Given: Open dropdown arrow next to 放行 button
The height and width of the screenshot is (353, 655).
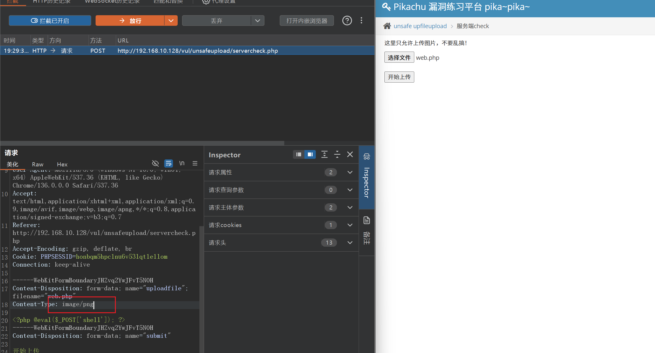Looking at the screenshot, I should 171,21.
